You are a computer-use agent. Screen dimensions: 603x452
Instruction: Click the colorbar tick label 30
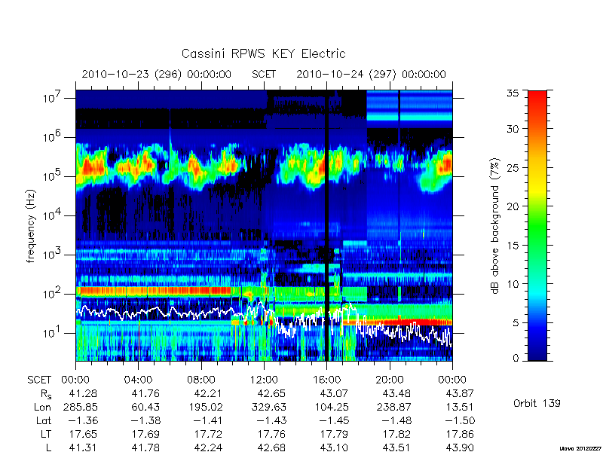click(513, 128)
